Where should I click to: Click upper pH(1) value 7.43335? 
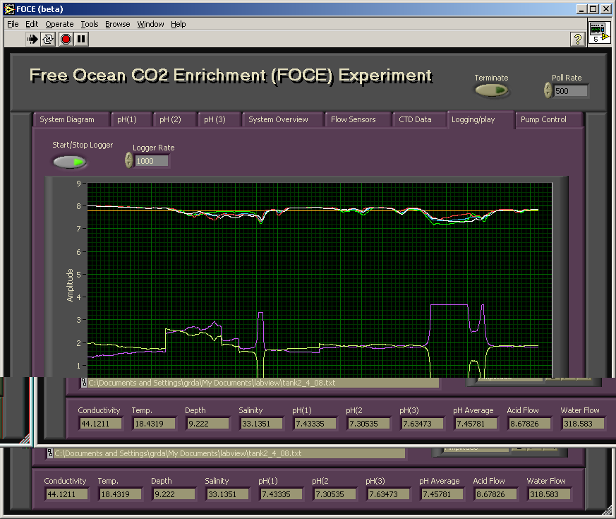pos(315,424)
